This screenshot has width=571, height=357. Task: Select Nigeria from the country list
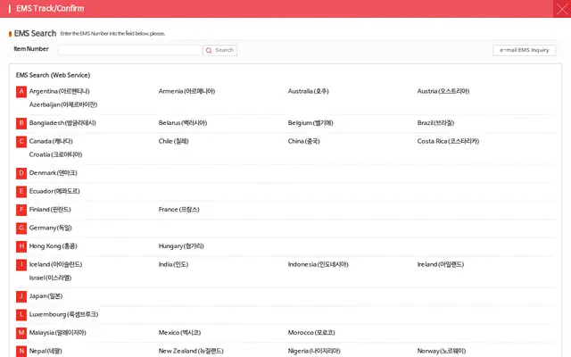(x=314, y=351)
